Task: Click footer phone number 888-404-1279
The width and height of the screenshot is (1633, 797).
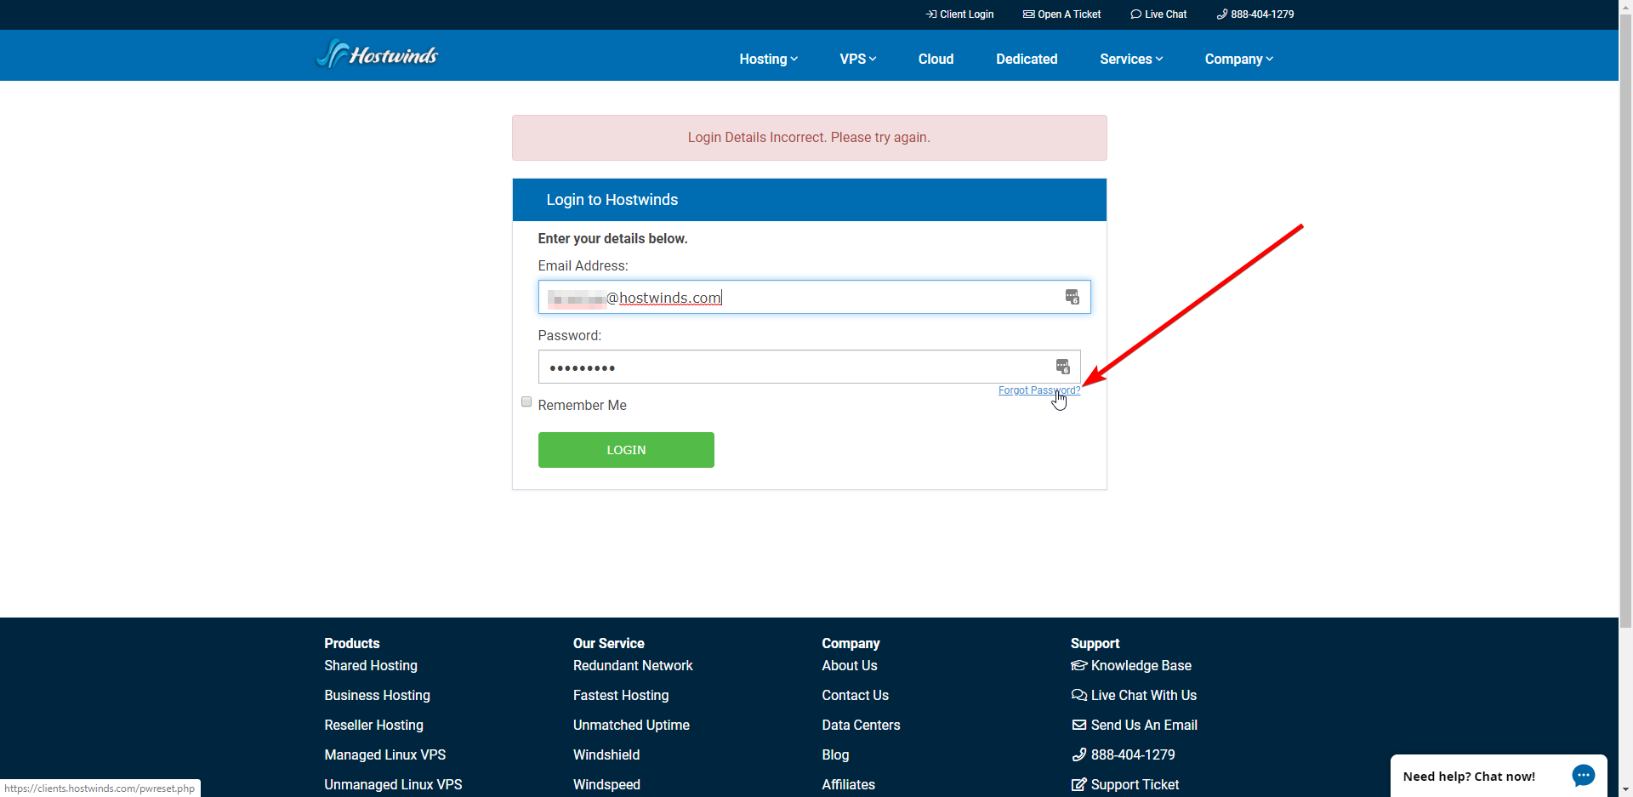Action: click(x=1124, y=754)
